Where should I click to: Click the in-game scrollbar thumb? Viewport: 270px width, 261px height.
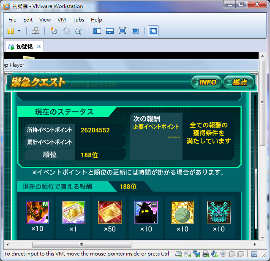256,199
